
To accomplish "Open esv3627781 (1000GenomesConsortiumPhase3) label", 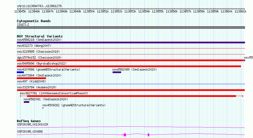I will 54,93.
